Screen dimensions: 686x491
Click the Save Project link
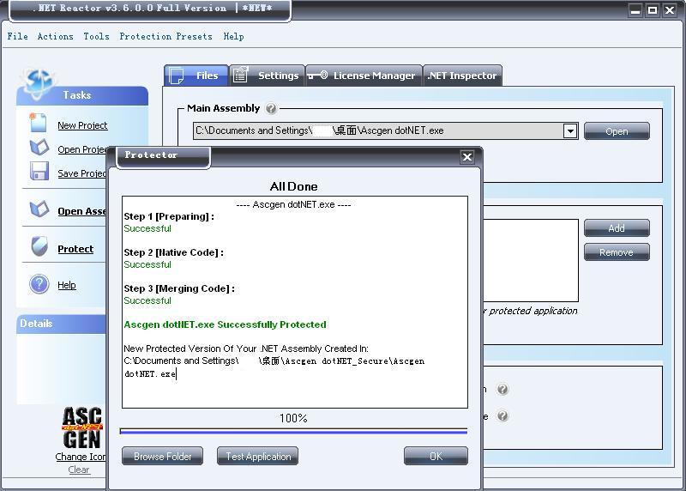[x=81, y=173]
